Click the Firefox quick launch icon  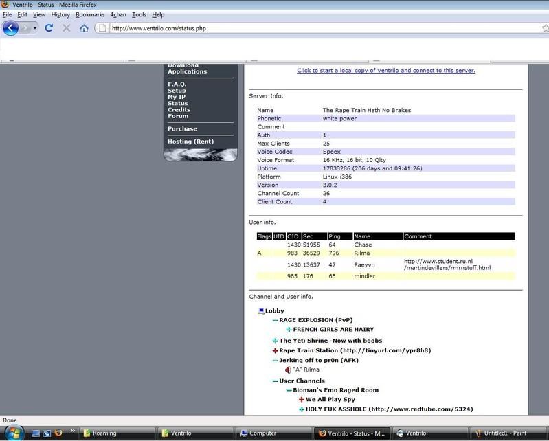click(x=58, y=433)
